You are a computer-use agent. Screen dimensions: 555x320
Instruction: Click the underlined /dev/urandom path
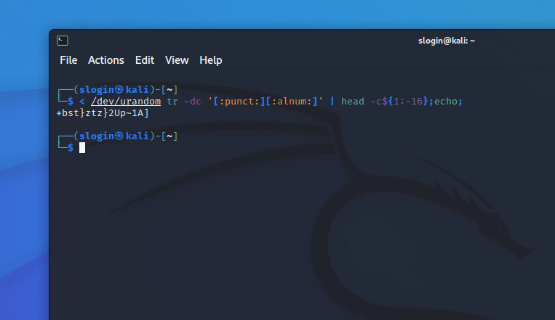point(126,102)
